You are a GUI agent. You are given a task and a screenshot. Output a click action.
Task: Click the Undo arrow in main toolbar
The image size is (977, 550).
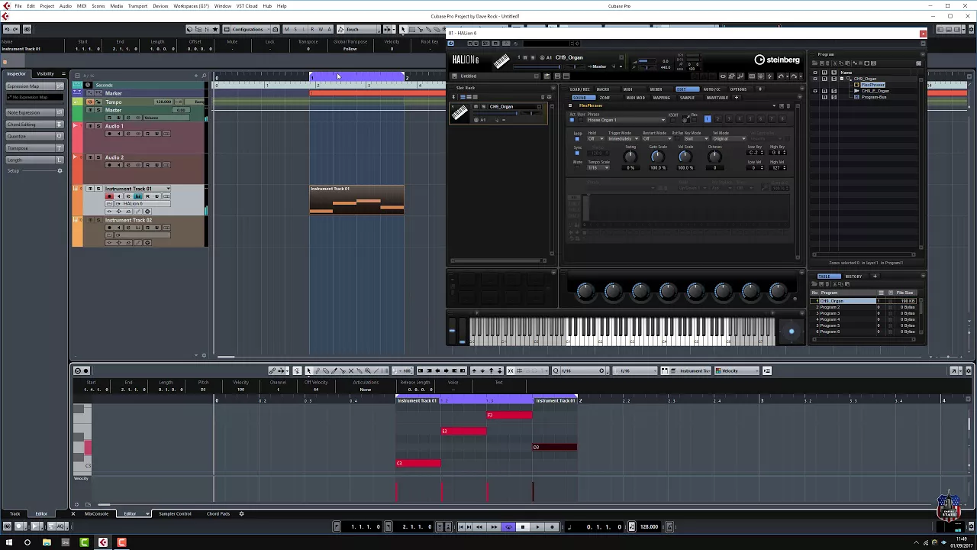(x=6, y=29)
